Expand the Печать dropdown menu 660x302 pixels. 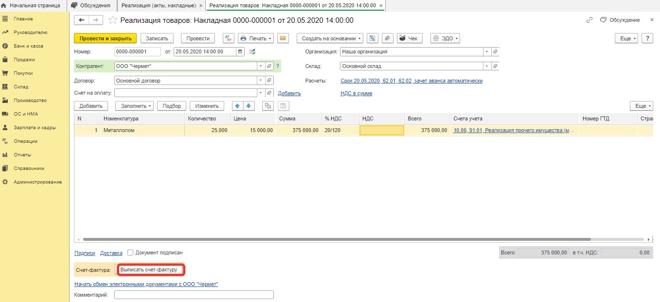256,38
